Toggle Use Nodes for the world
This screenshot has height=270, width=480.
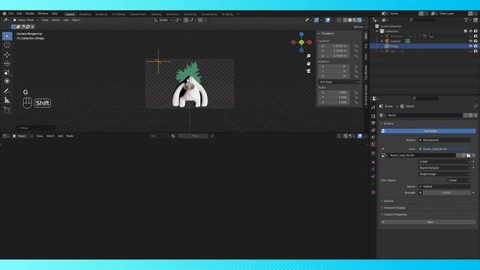pyautogui.click(x=428, y=131)
